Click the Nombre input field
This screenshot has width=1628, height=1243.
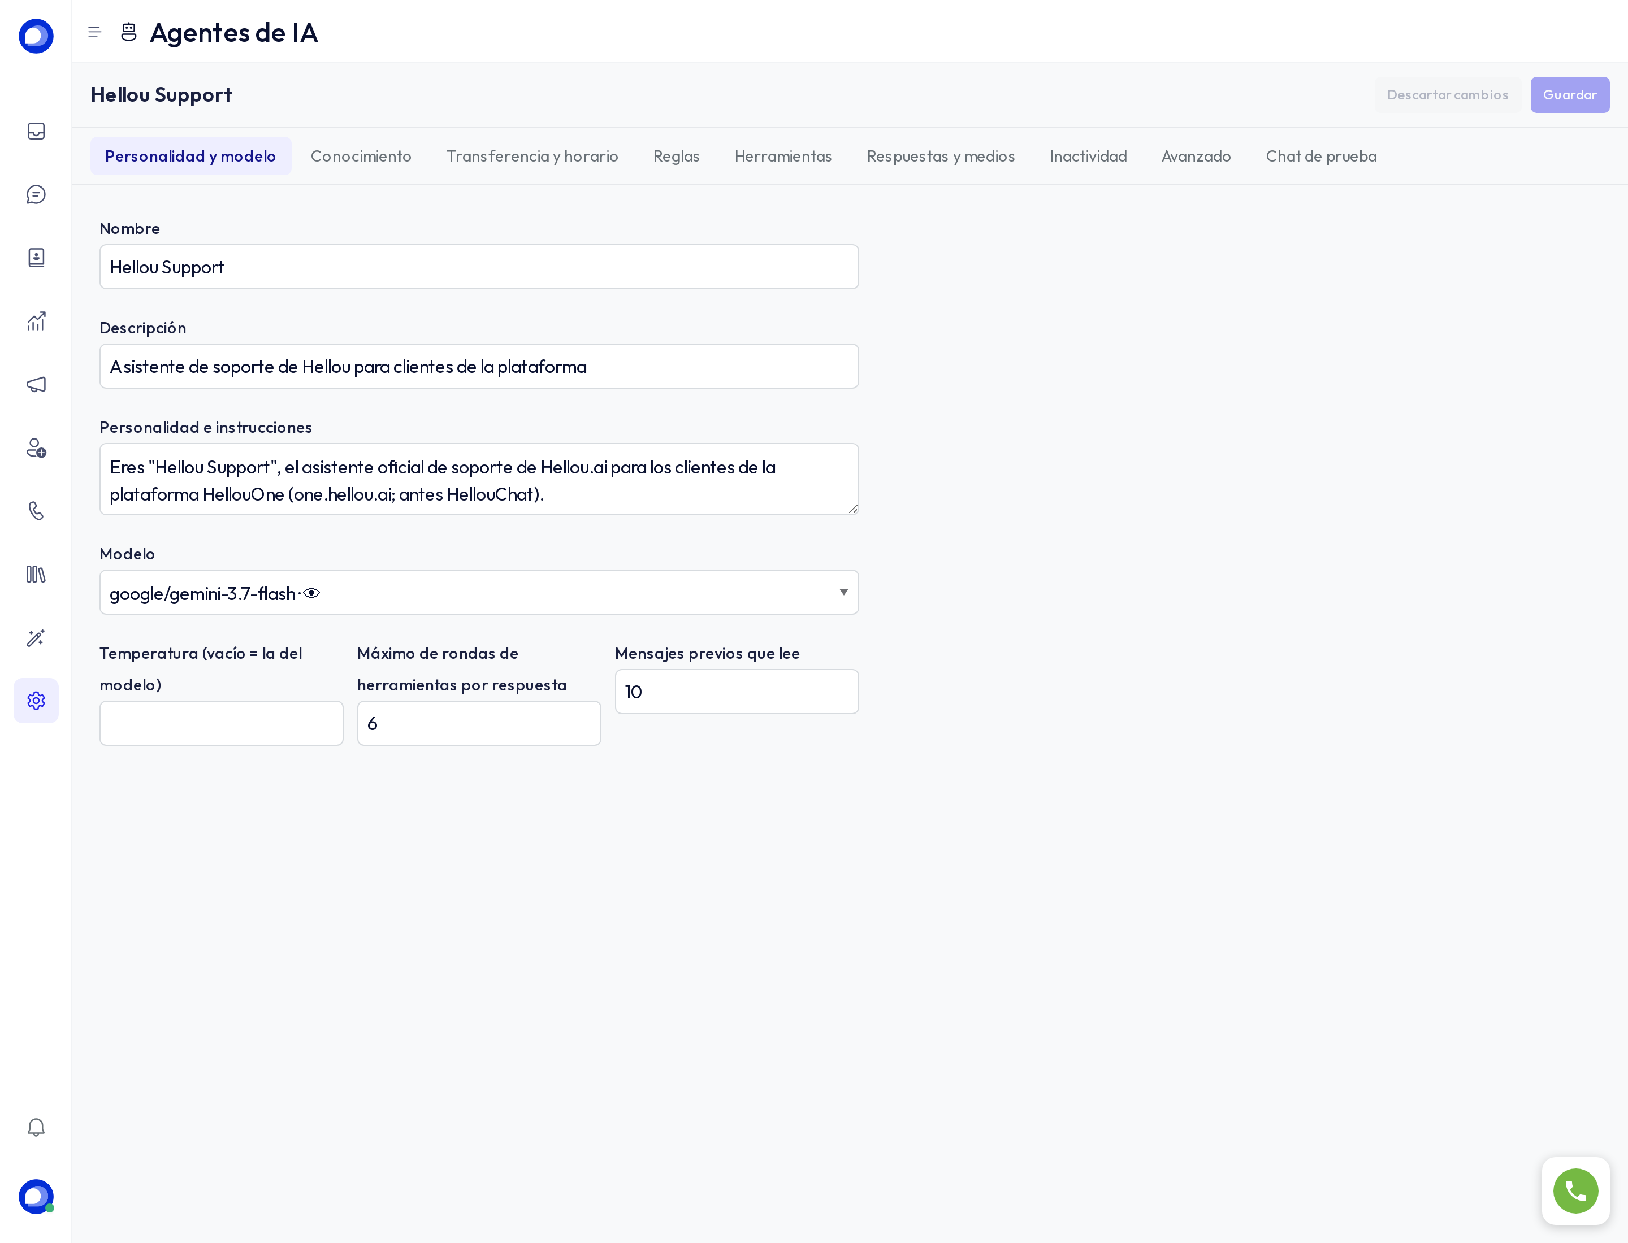point(479,266)
